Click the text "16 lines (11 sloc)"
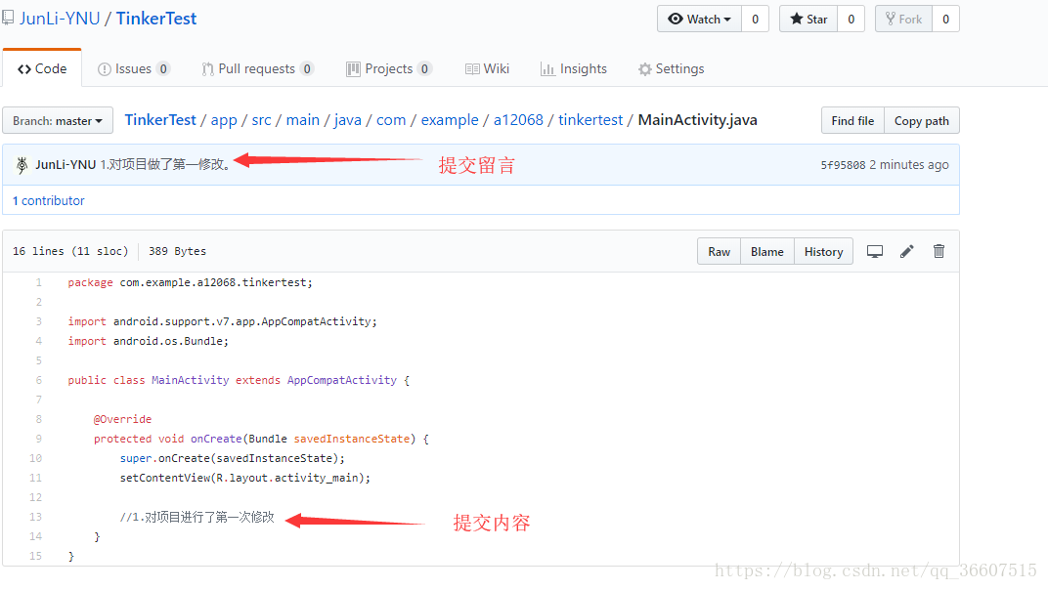This screenshot has width=1048, height=590. [70, 251]
